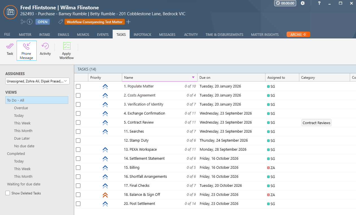Switch to the EMAILS tab
This screenshot has width=356, height=215.
tap(63, 34)
